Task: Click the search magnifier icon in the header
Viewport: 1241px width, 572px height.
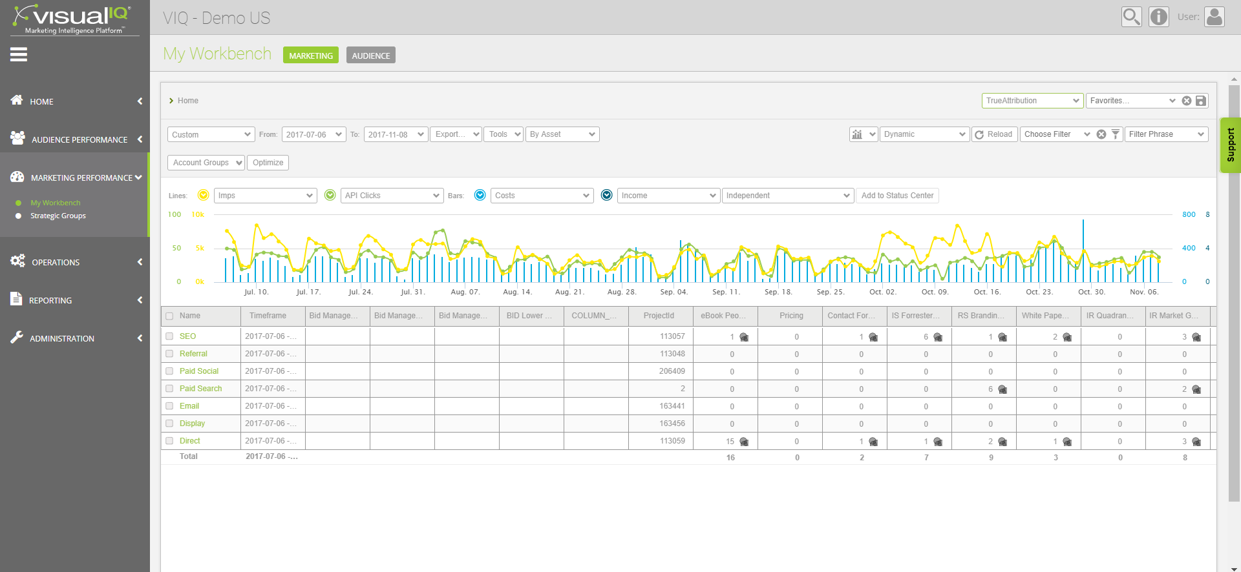Action: pos(1132,17)
